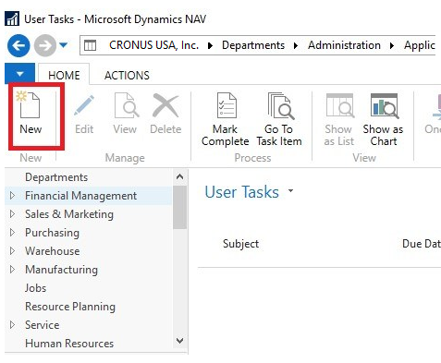This screenshot has height=363, width=441.
Task: Click the navigation pane scrollbar thumb
Action: [179, 207]
